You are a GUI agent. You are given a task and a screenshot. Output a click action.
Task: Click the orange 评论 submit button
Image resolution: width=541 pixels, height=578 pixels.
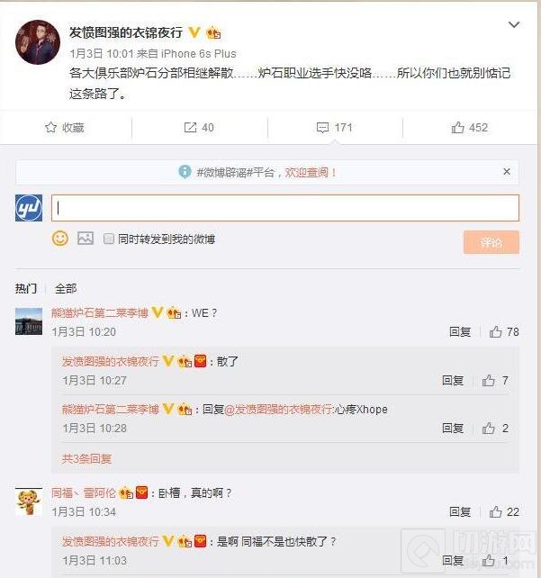491,242
